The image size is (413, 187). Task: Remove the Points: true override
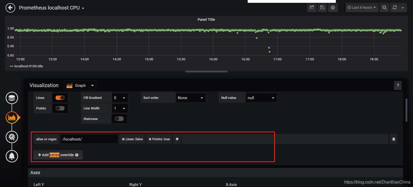pos(150,139)
